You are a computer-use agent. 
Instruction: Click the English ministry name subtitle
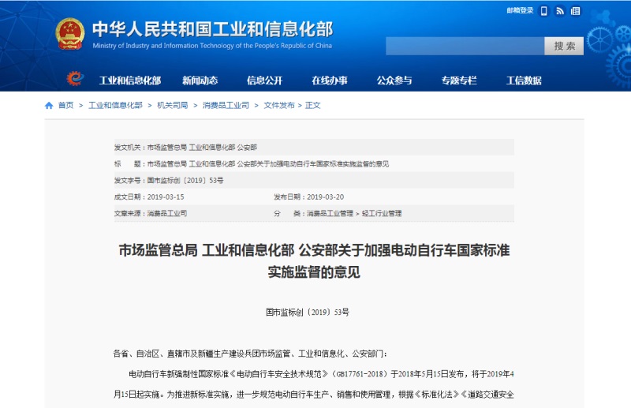click(x=212, y=46)
